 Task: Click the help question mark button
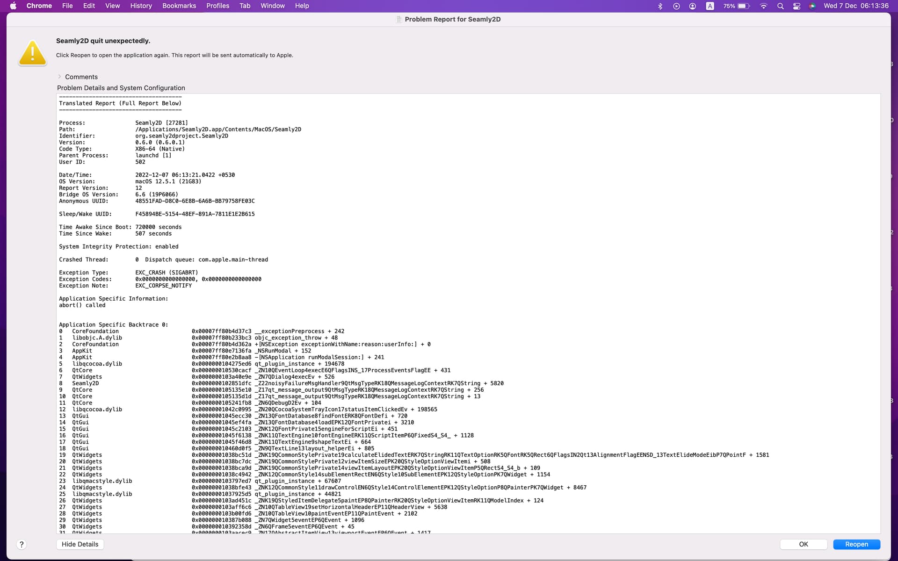click(x=22, y=544)
